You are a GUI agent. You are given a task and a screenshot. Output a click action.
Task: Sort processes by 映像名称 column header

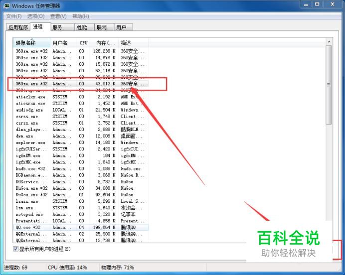31,43
